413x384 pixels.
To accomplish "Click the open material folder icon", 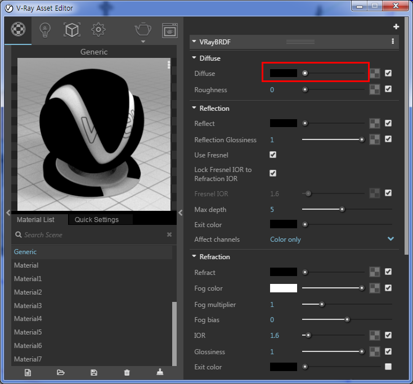I will (61, 372).
